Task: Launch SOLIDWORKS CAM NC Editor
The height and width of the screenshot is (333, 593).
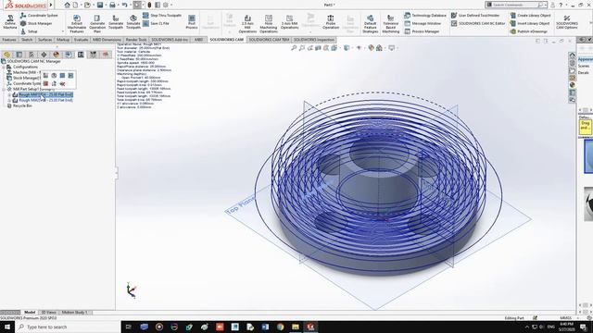Action: pyautogui.click(x=478, y=23)
